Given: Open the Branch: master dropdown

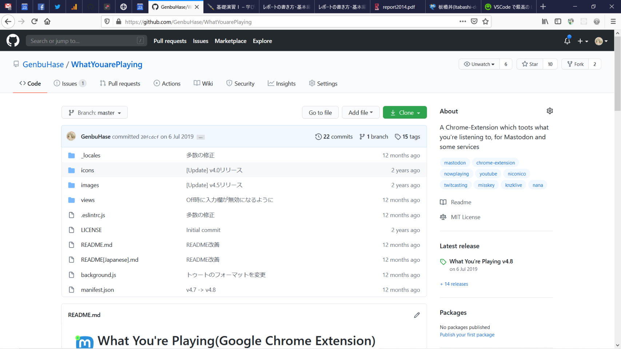Looking at the screenshot, I should click(95, 113).
